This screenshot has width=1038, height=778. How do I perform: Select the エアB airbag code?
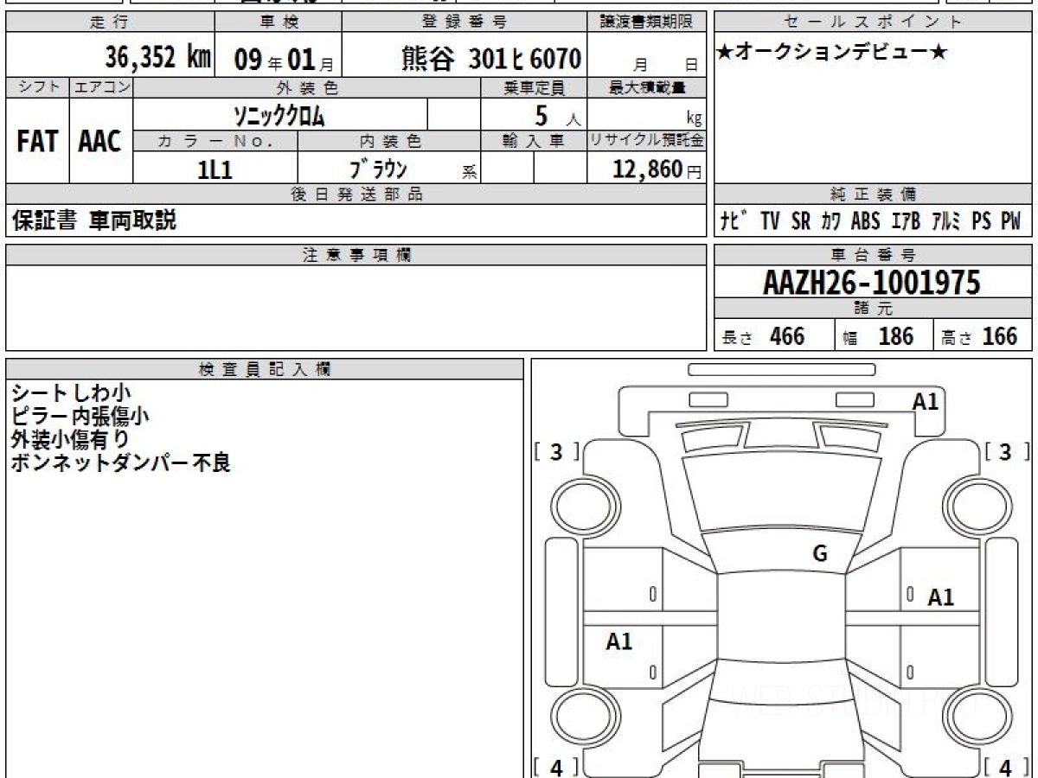coord(906,221)
